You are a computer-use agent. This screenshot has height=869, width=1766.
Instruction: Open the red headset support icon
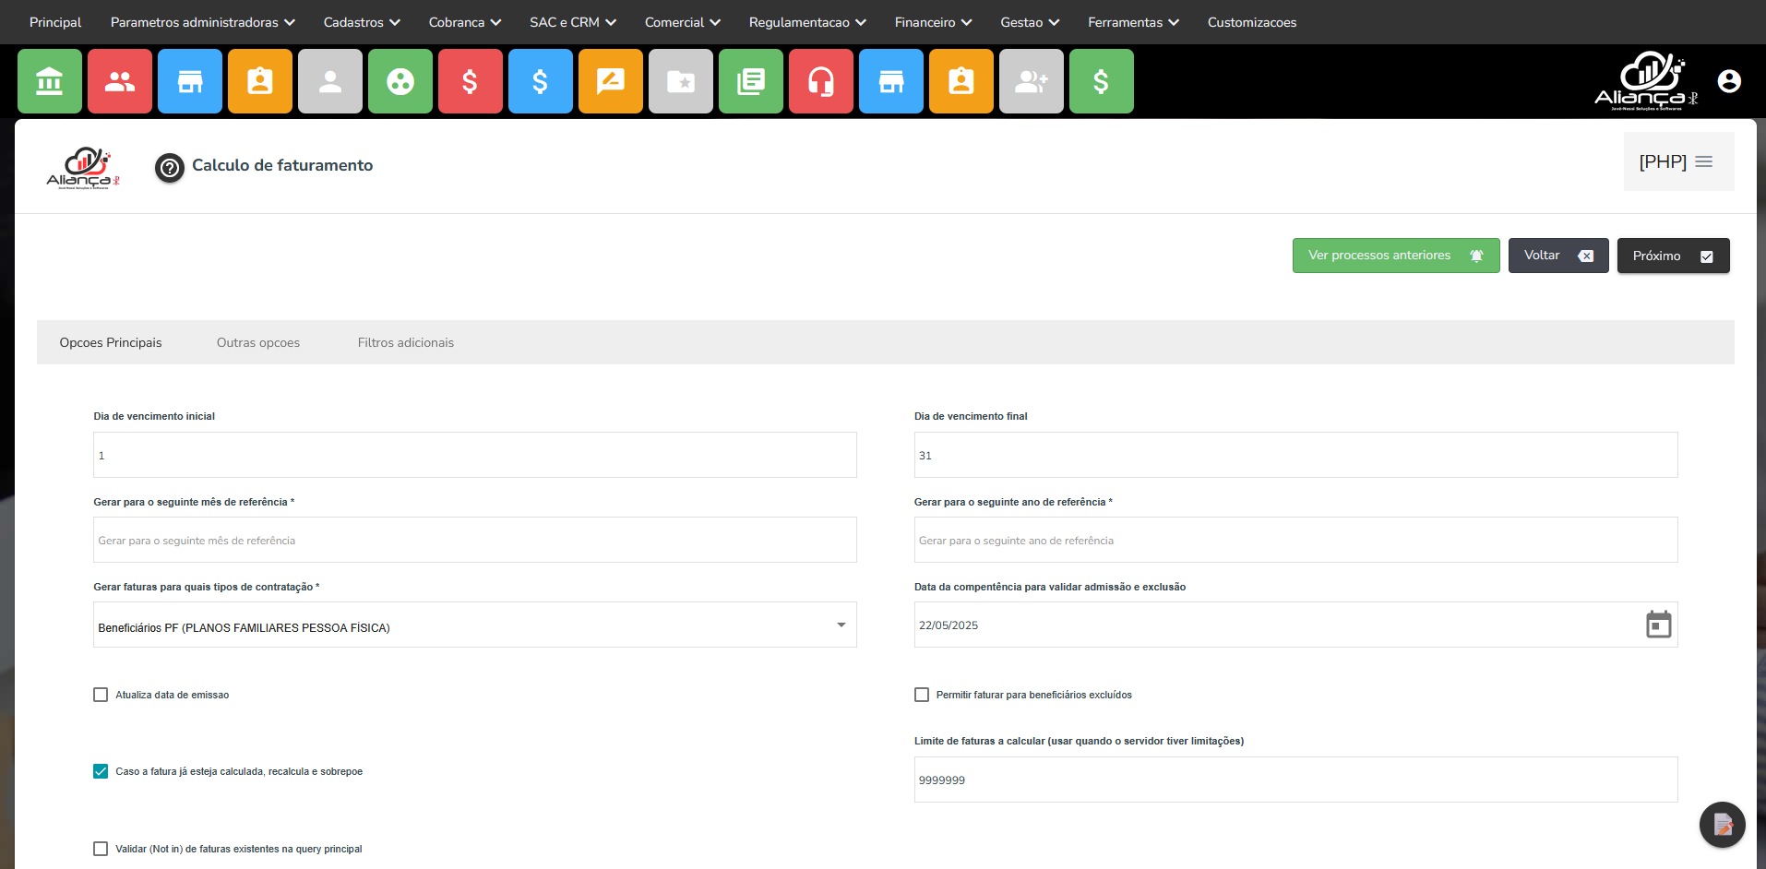pyautogui.click(x=821, y=82)
